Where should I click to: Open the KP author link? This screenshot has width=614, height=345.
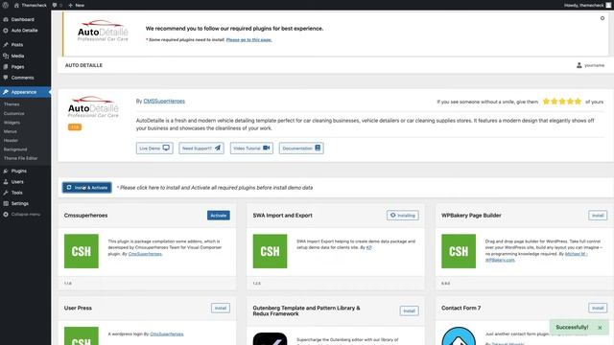(x=368, y=247)
